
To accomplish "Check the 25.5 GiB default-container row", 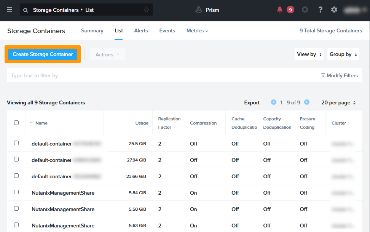I will click(16, 143).
